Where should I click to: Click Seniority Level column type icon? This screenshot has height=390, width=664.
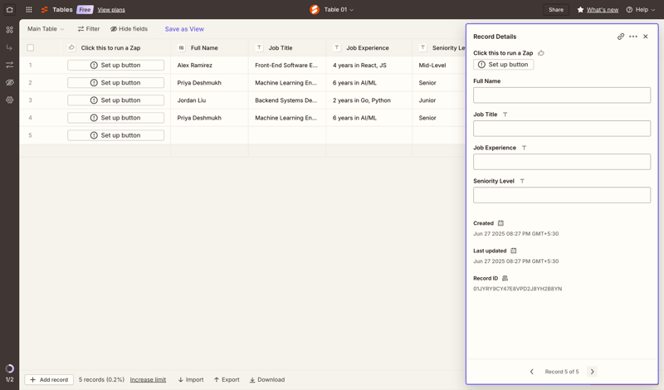pos(422,48)
